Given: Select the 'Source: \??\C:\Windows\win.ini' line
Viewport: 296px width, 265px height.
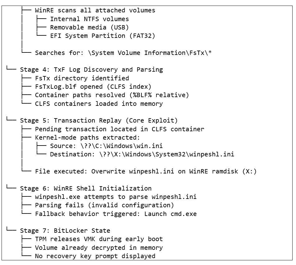Looking at the screenshot, I should (x=106, y=146).
